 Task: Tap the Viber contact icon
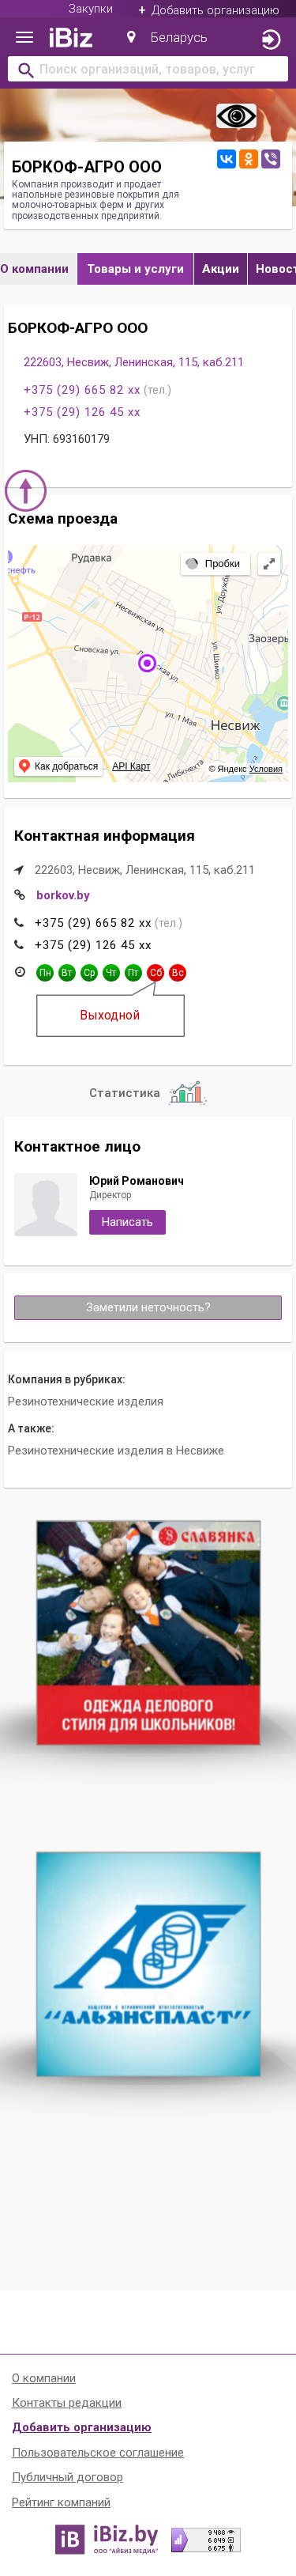pos(270,159)
